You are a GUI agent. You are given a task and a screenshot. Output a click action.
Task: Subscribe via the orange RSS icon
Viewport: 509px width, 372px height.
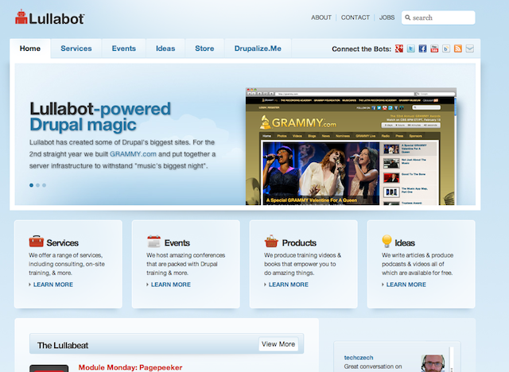click(x=458, y=48)
